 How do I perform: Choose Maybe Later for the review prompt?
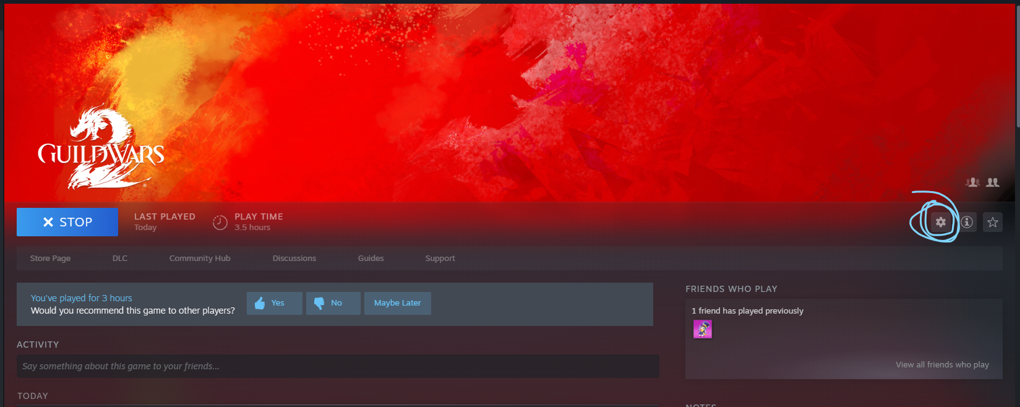tap(398, 303)
